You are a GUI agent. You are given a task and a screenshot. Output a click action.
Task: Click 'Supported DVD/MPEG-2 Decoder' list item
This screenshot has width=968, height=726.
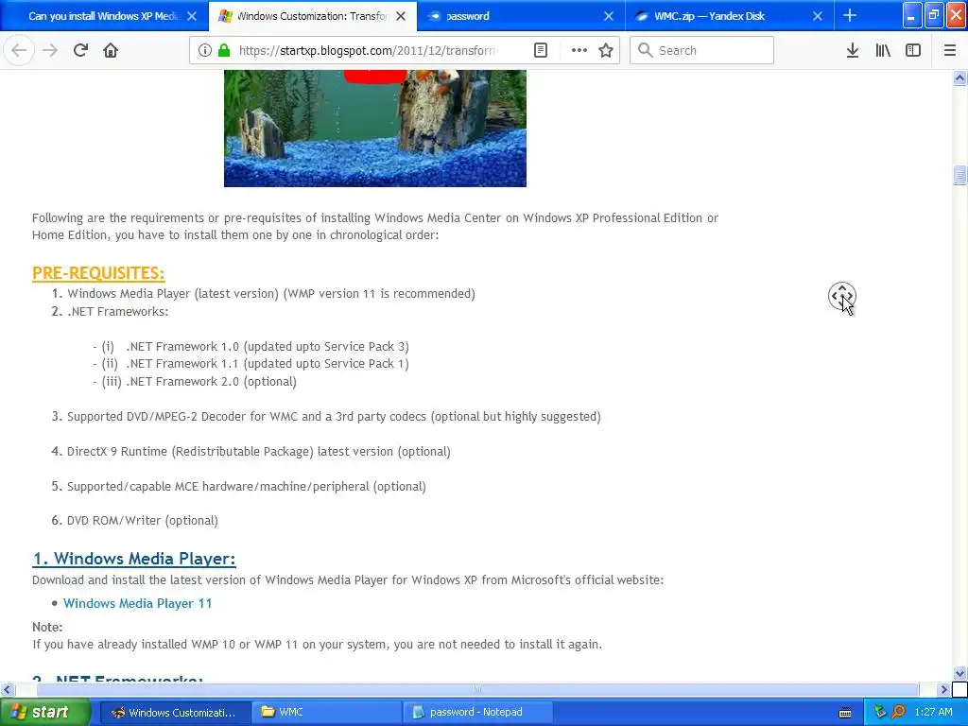(334, 416)
